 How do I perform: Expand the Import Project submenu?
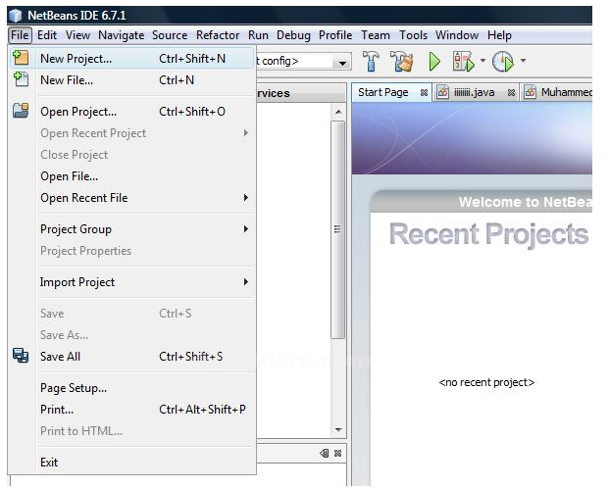[245, 282]
